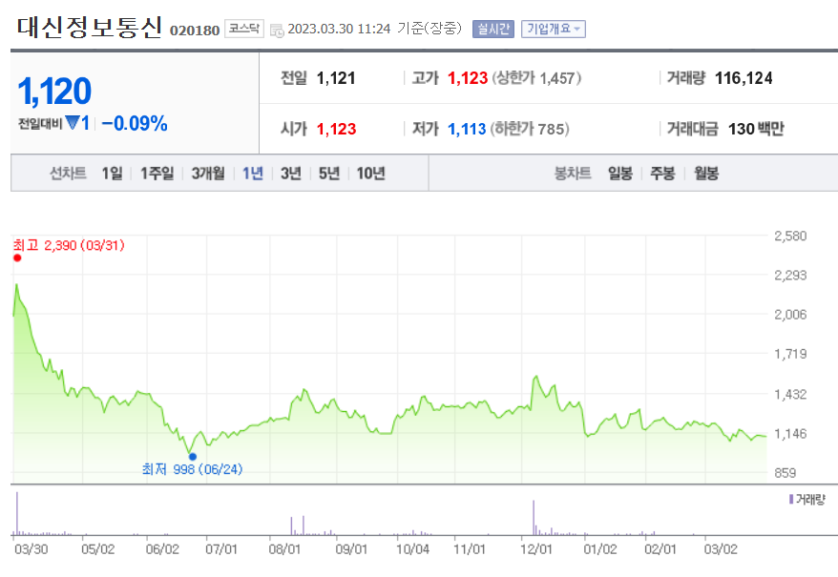This screenshot has height=577, width=838.
Task: Click the tall volume bar at 12/01
Action: (x=534, y=518)
